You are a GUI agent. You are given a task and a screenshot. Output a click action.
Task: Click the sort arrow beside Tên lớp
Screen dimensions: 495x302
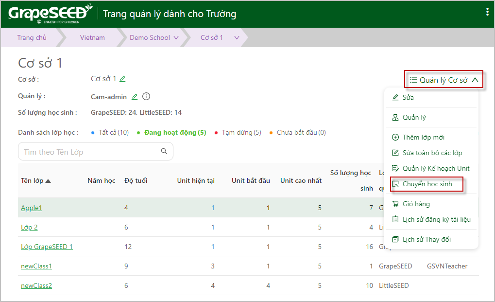48,181
